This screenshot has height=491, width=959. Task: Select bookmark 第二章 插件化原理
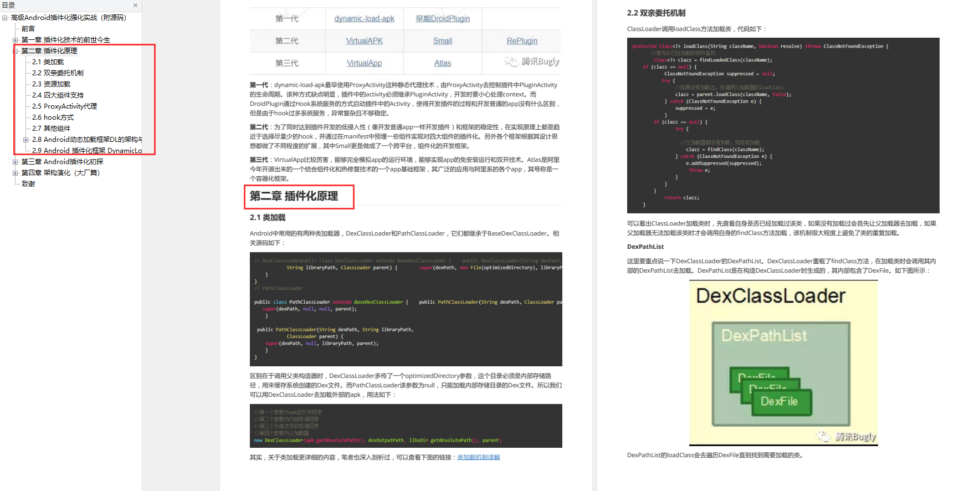pos(49,51)
